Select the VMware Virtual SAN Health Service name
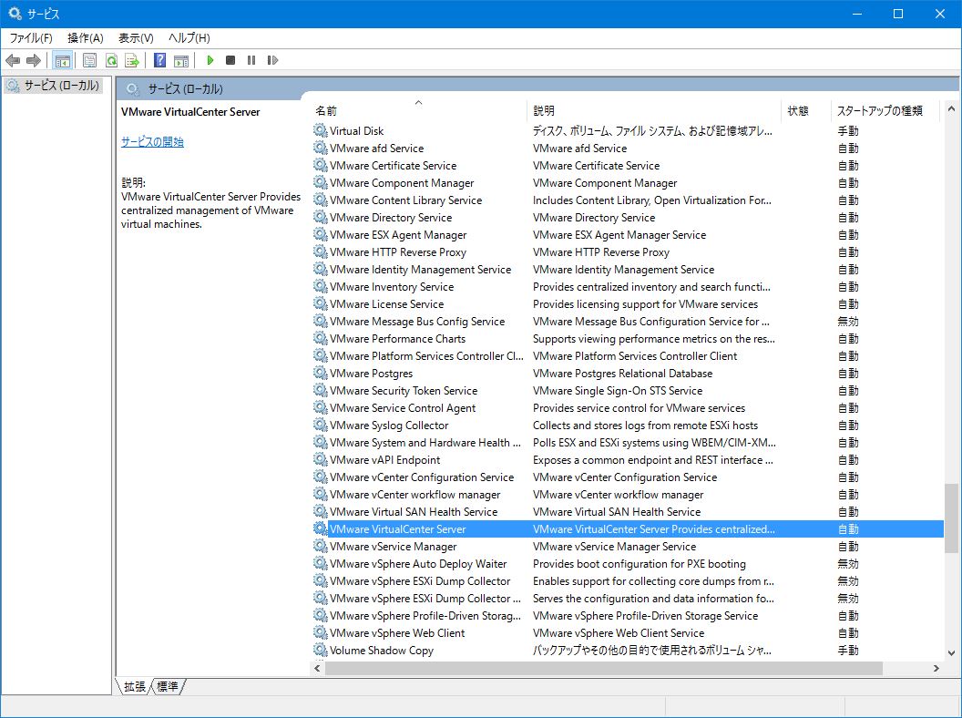962x718 pixels. (x=414, y=511)
